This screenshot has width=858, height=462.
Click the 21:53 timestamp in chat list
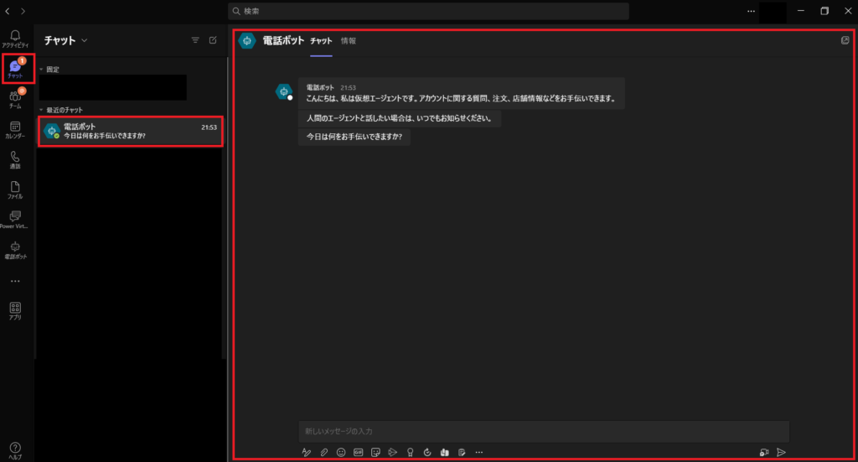pyautogui.click(x=209, y=127)
